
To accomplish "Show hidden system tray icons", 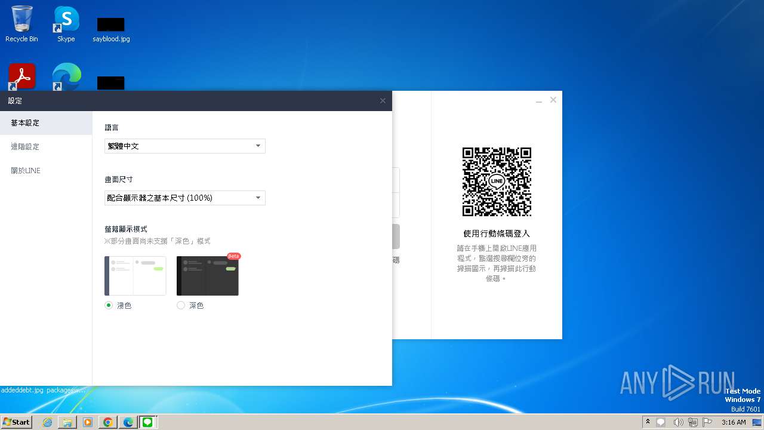I will tap(648, 422).
